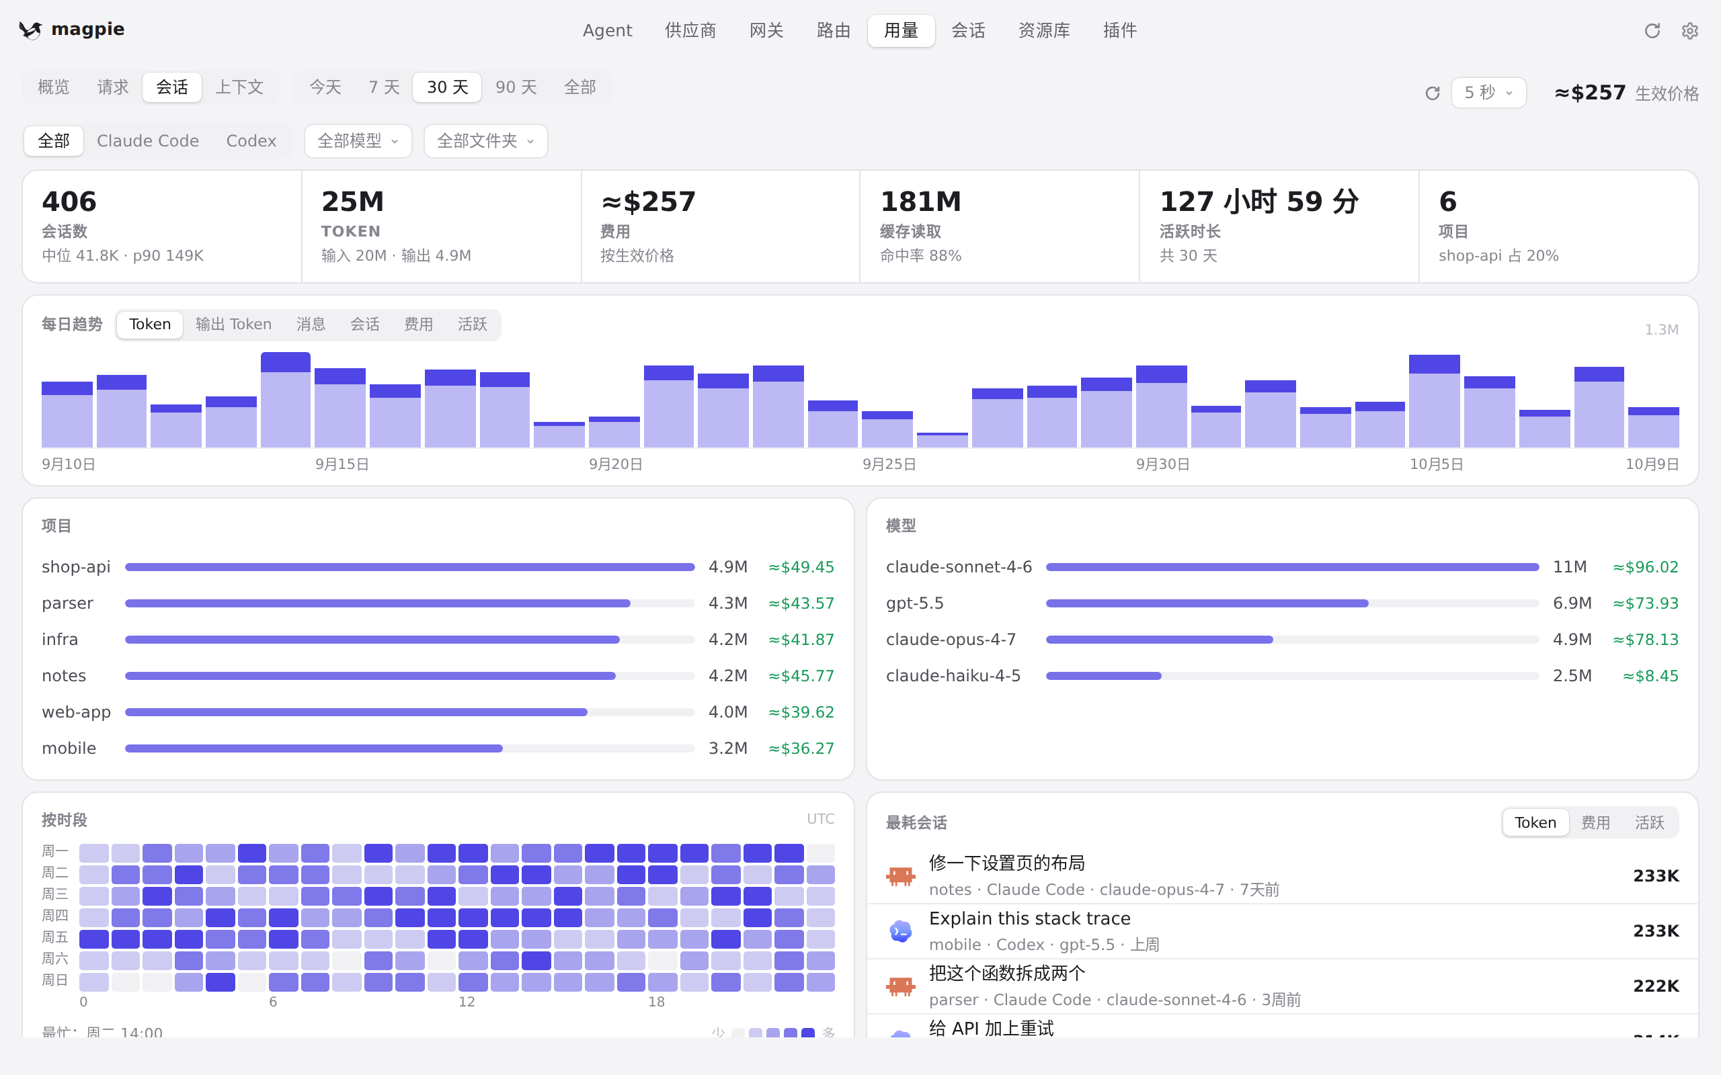Click the refresh icon beside 5 秒
Screen dimensions: 1721x1075
click(x=1433, y=93)
